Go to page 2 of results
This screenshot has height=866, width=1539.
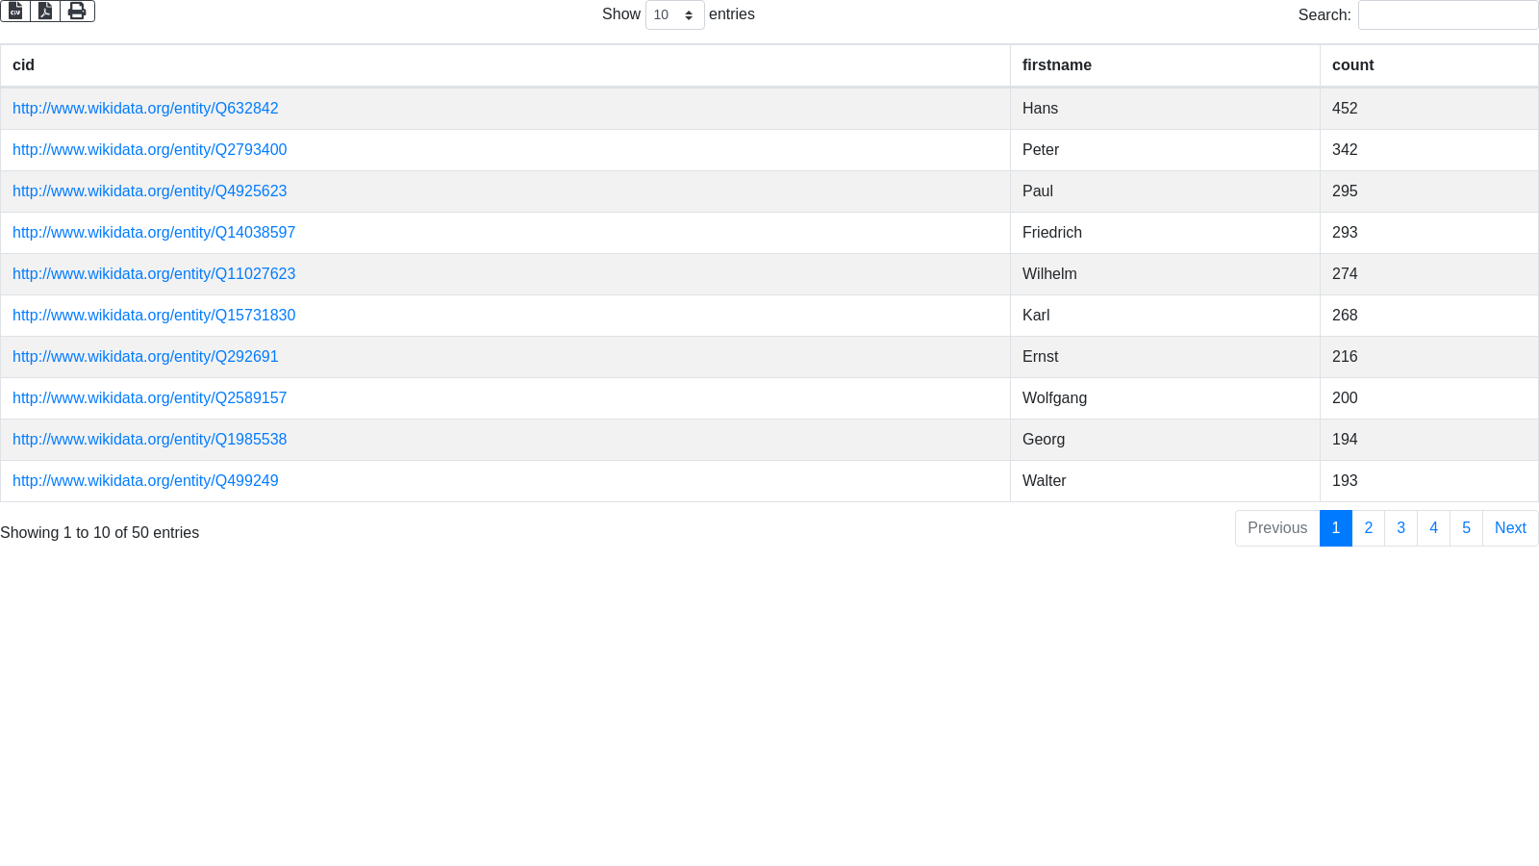1368,528
